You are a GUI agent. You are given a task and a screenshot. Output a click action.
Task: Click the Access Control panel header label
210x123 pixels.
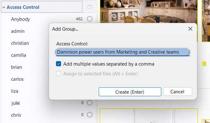(x=23, y=7)
